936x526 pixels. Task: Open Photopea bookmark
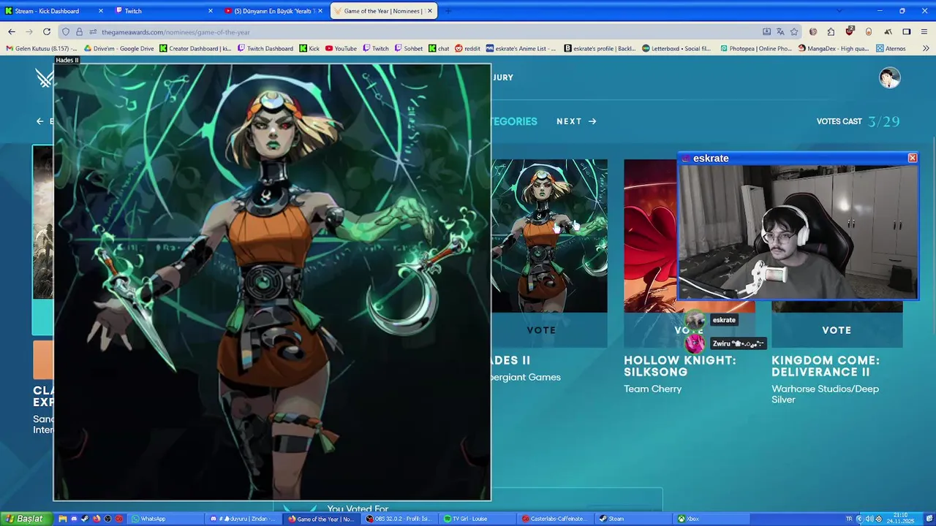pos(755,48)
